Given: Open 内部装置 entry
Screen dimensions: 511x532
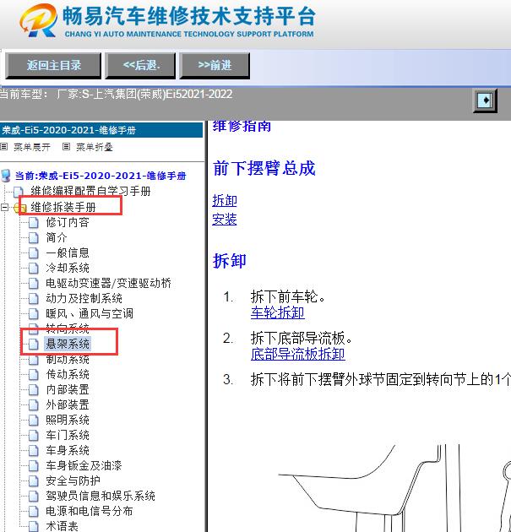Looking at the screenshot, I should click(x=68, y=389).
